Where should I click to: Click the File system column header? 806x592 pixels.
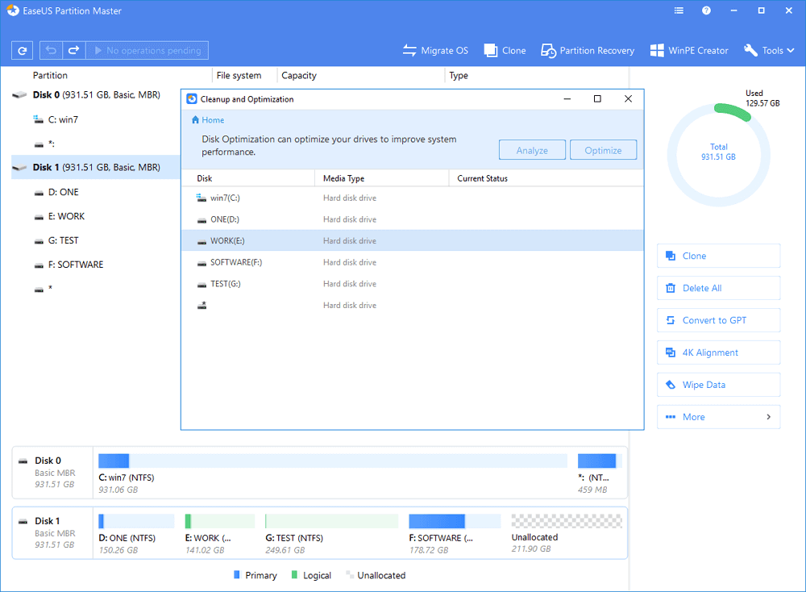pyautogui.click(x=239, y=75)
